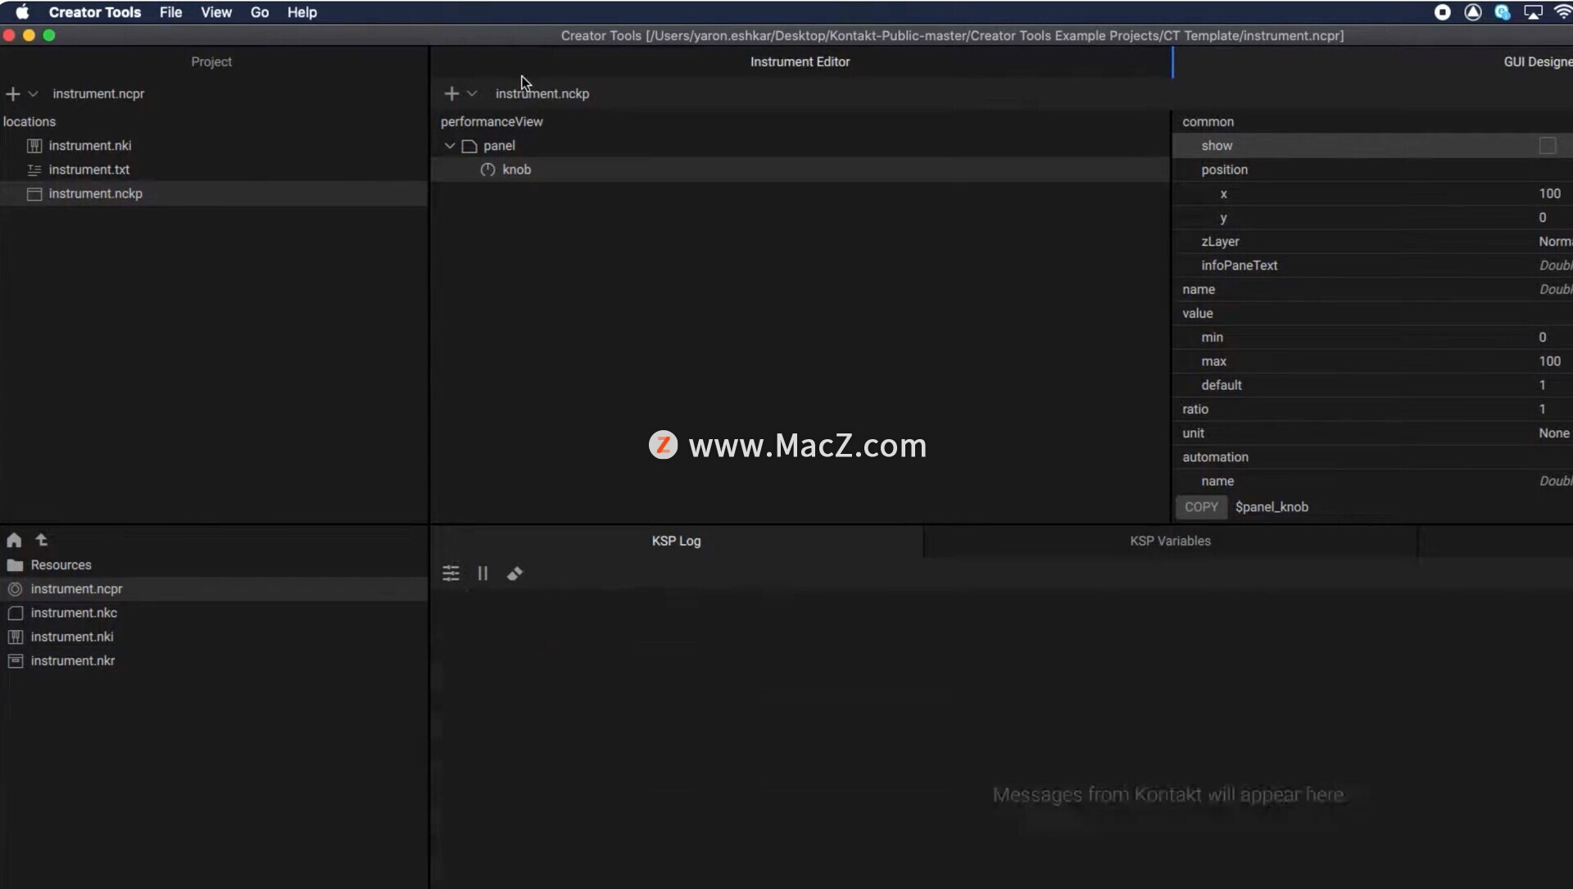Edit the default value field
The image size is (1573, 889).
click(x=1543, y=385)
